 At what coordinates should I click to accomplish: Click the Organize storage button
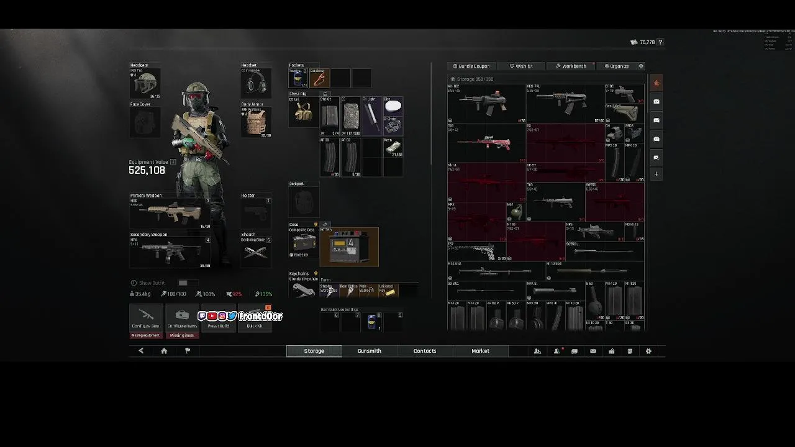[x=617, y=66]
